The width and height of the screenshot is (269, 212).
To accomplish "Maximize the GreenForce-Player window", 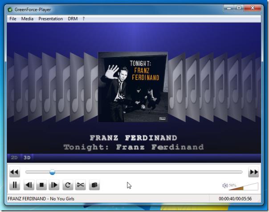I will point(239,8).
